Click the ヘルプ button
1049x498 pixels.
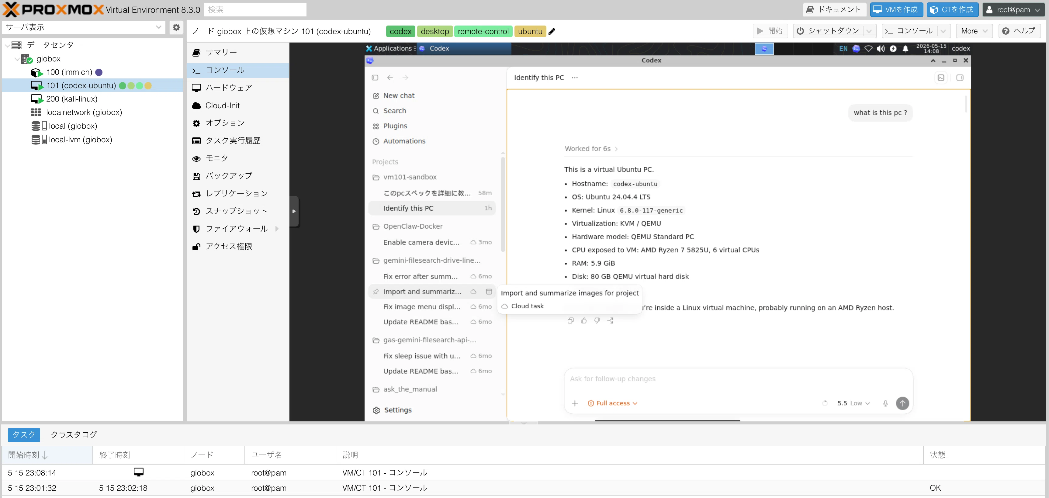coord(1019,31)
